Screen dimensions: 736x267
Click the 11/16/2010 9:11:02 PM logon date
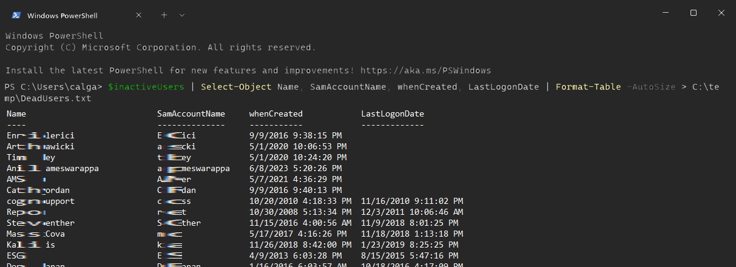[x=412, y=201]
